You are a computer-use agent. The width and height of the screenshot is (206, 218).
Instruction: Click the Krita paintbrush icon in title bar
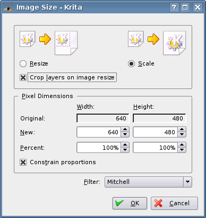8,7
